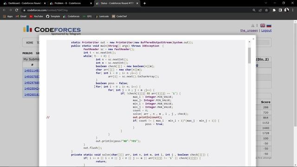
Task: Click the address bar URL
Action: tap(47, 10)
